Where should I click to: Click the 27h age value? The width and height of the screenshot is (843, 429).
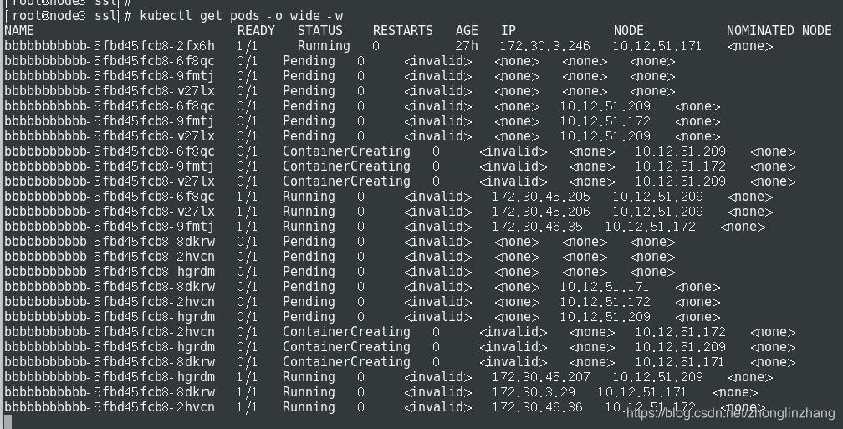466,46
